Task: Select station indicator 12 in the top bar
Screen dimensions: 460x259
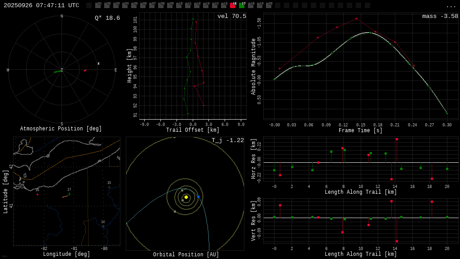Action: pos(197,5)
